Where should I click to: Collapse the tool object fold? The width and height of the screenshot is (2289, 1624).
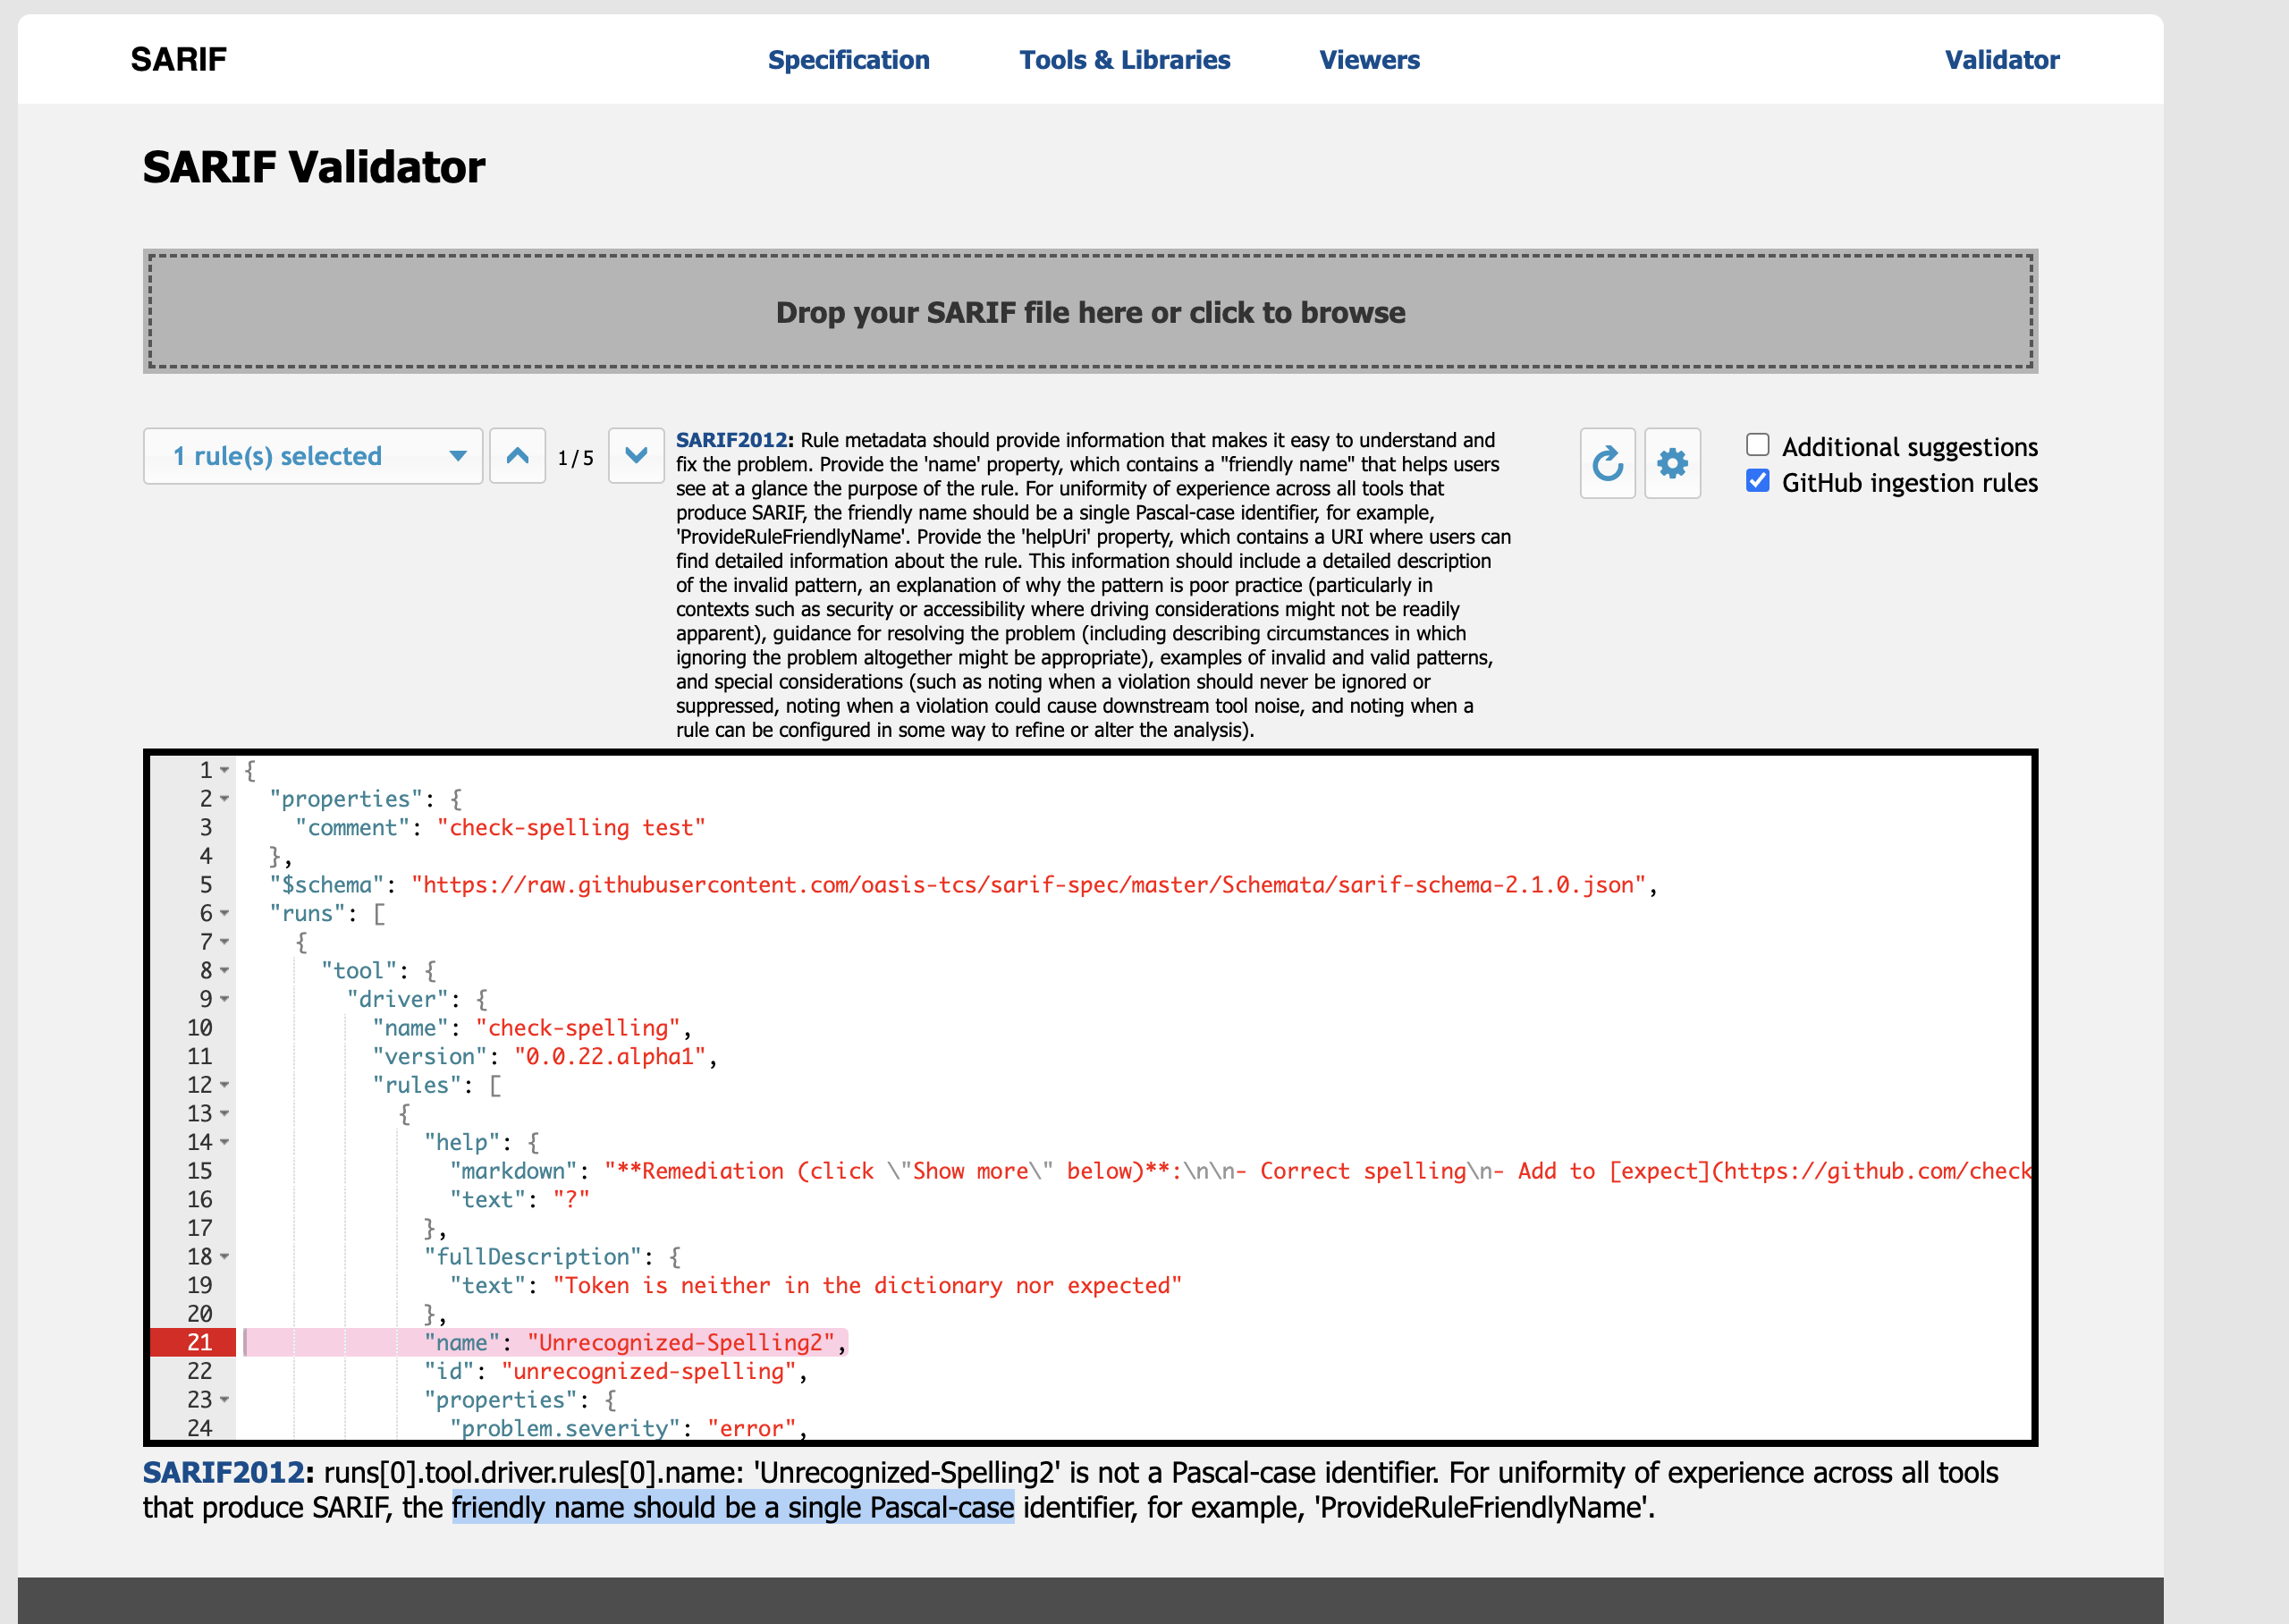coord(224,969)
